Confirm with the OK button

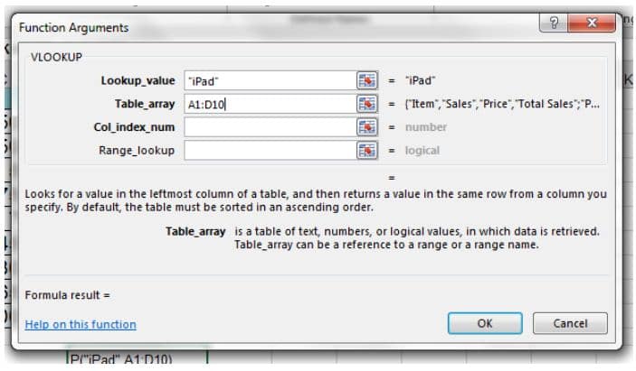[485, 323]
